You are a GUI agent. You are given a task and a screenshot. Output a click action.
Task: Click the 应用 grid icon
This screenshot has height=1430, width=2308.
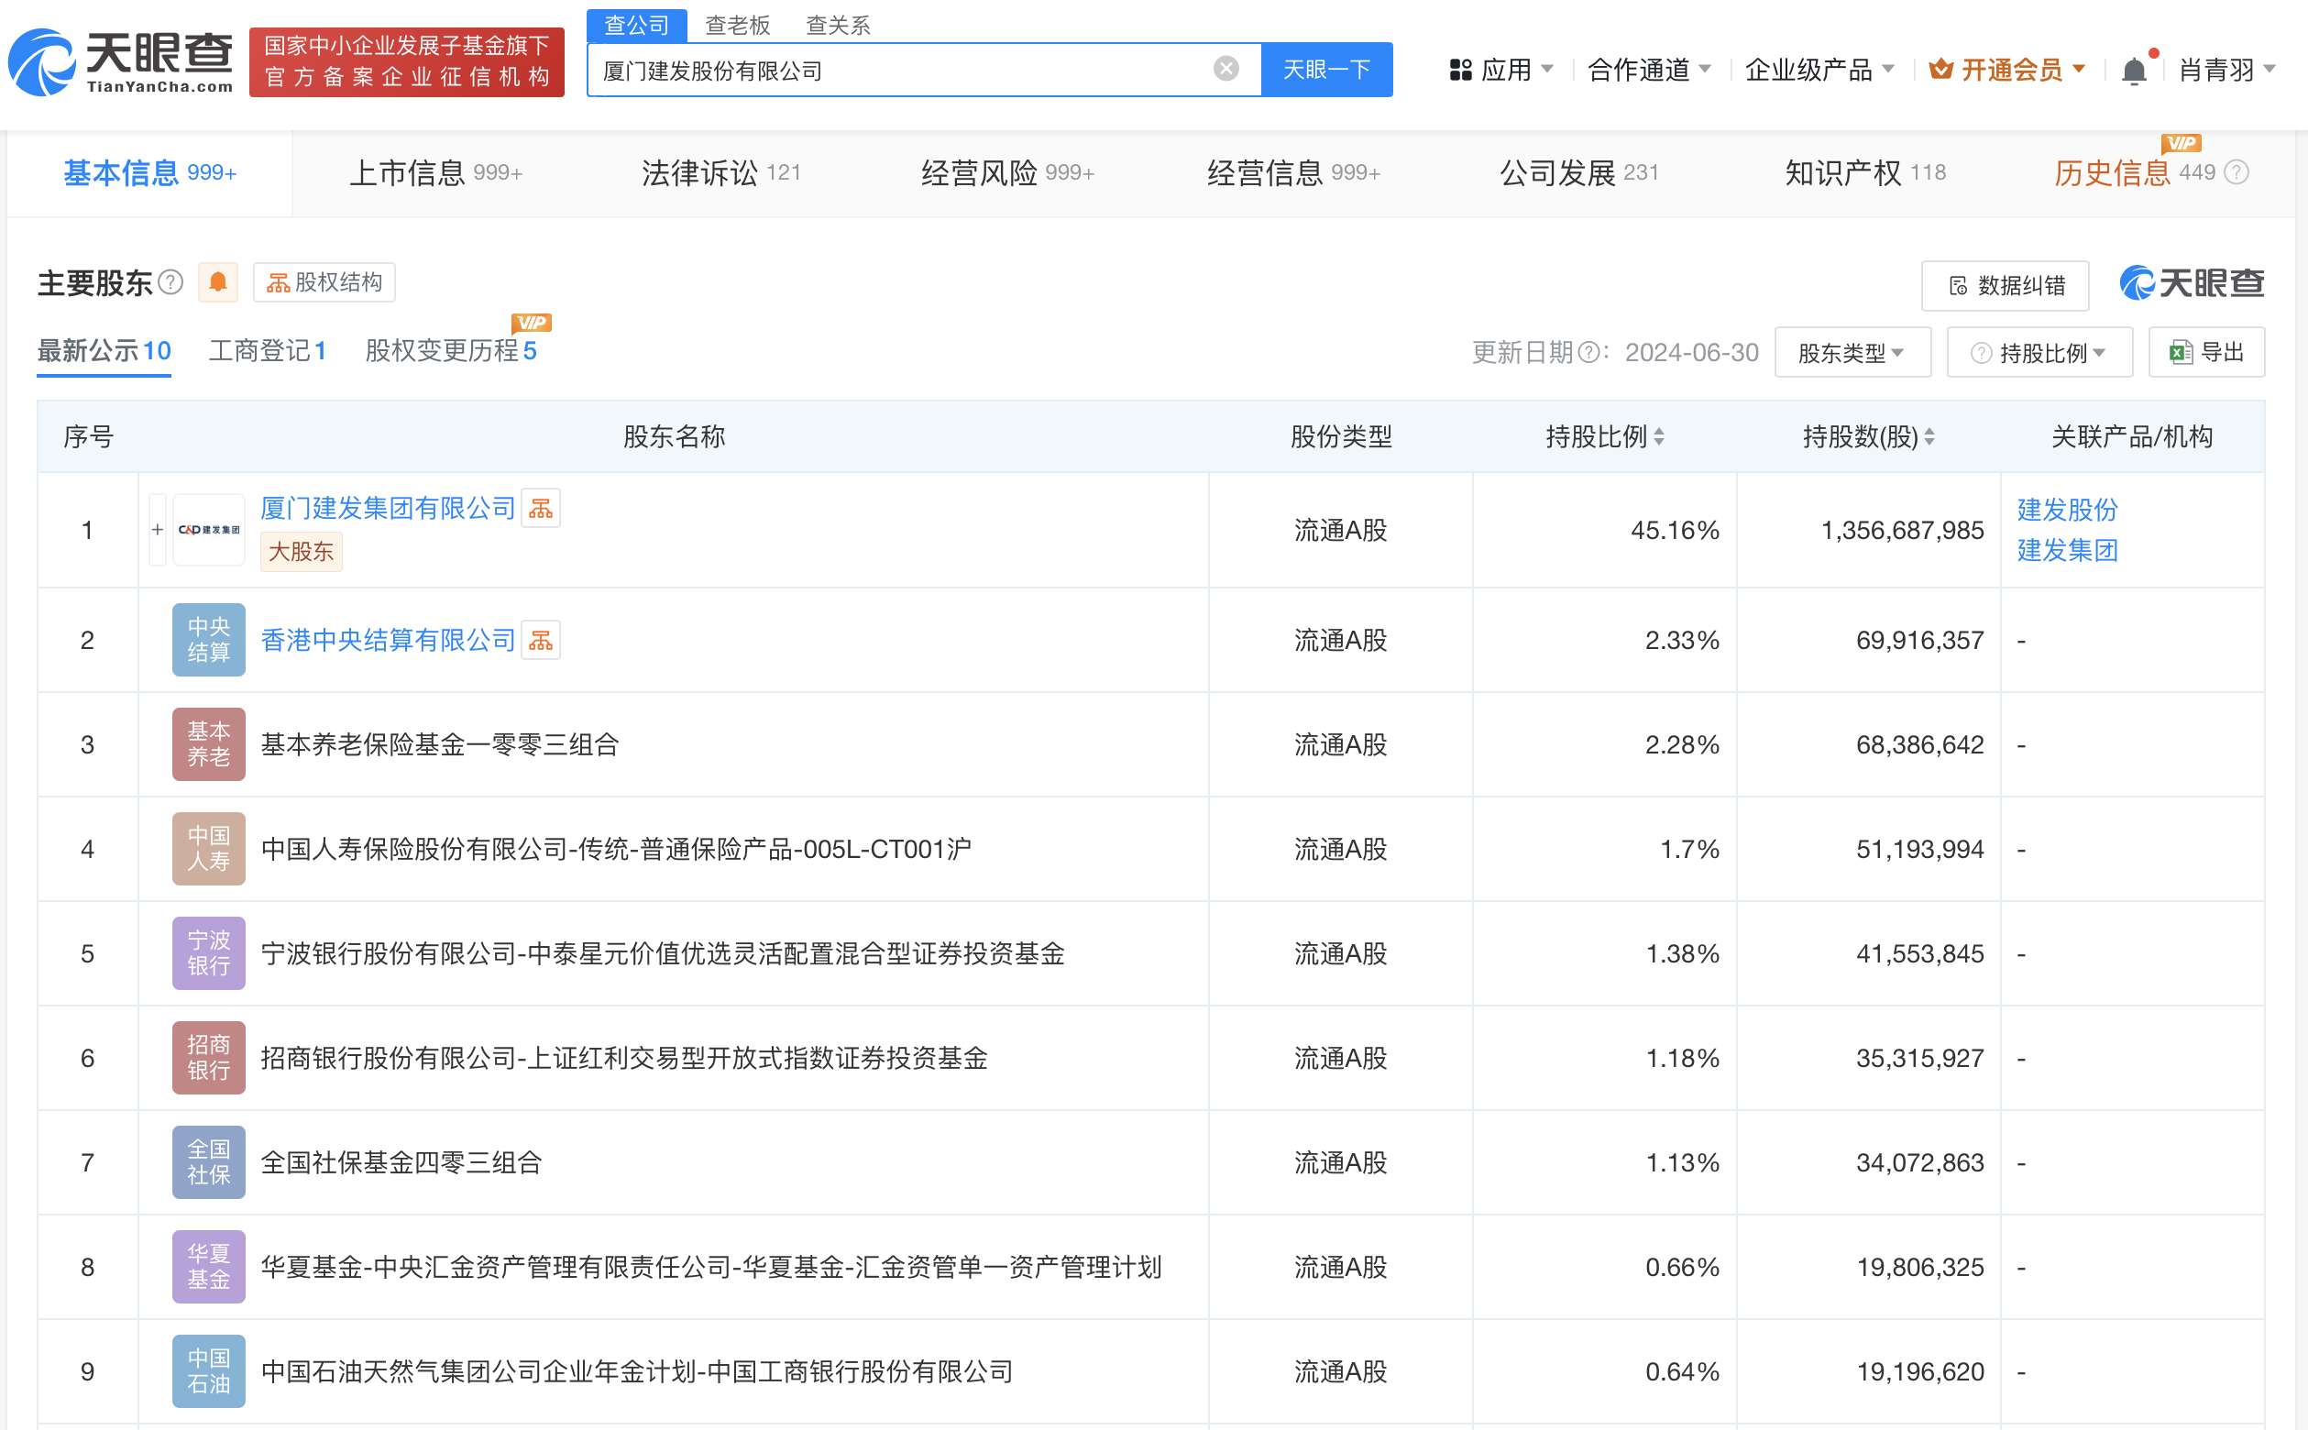pos(1460,70)
